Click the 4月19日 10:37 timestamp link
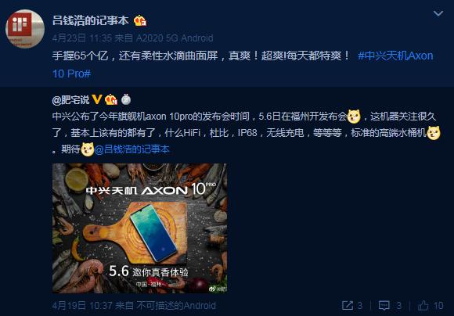The image size is (454, 316). point(82,306)
